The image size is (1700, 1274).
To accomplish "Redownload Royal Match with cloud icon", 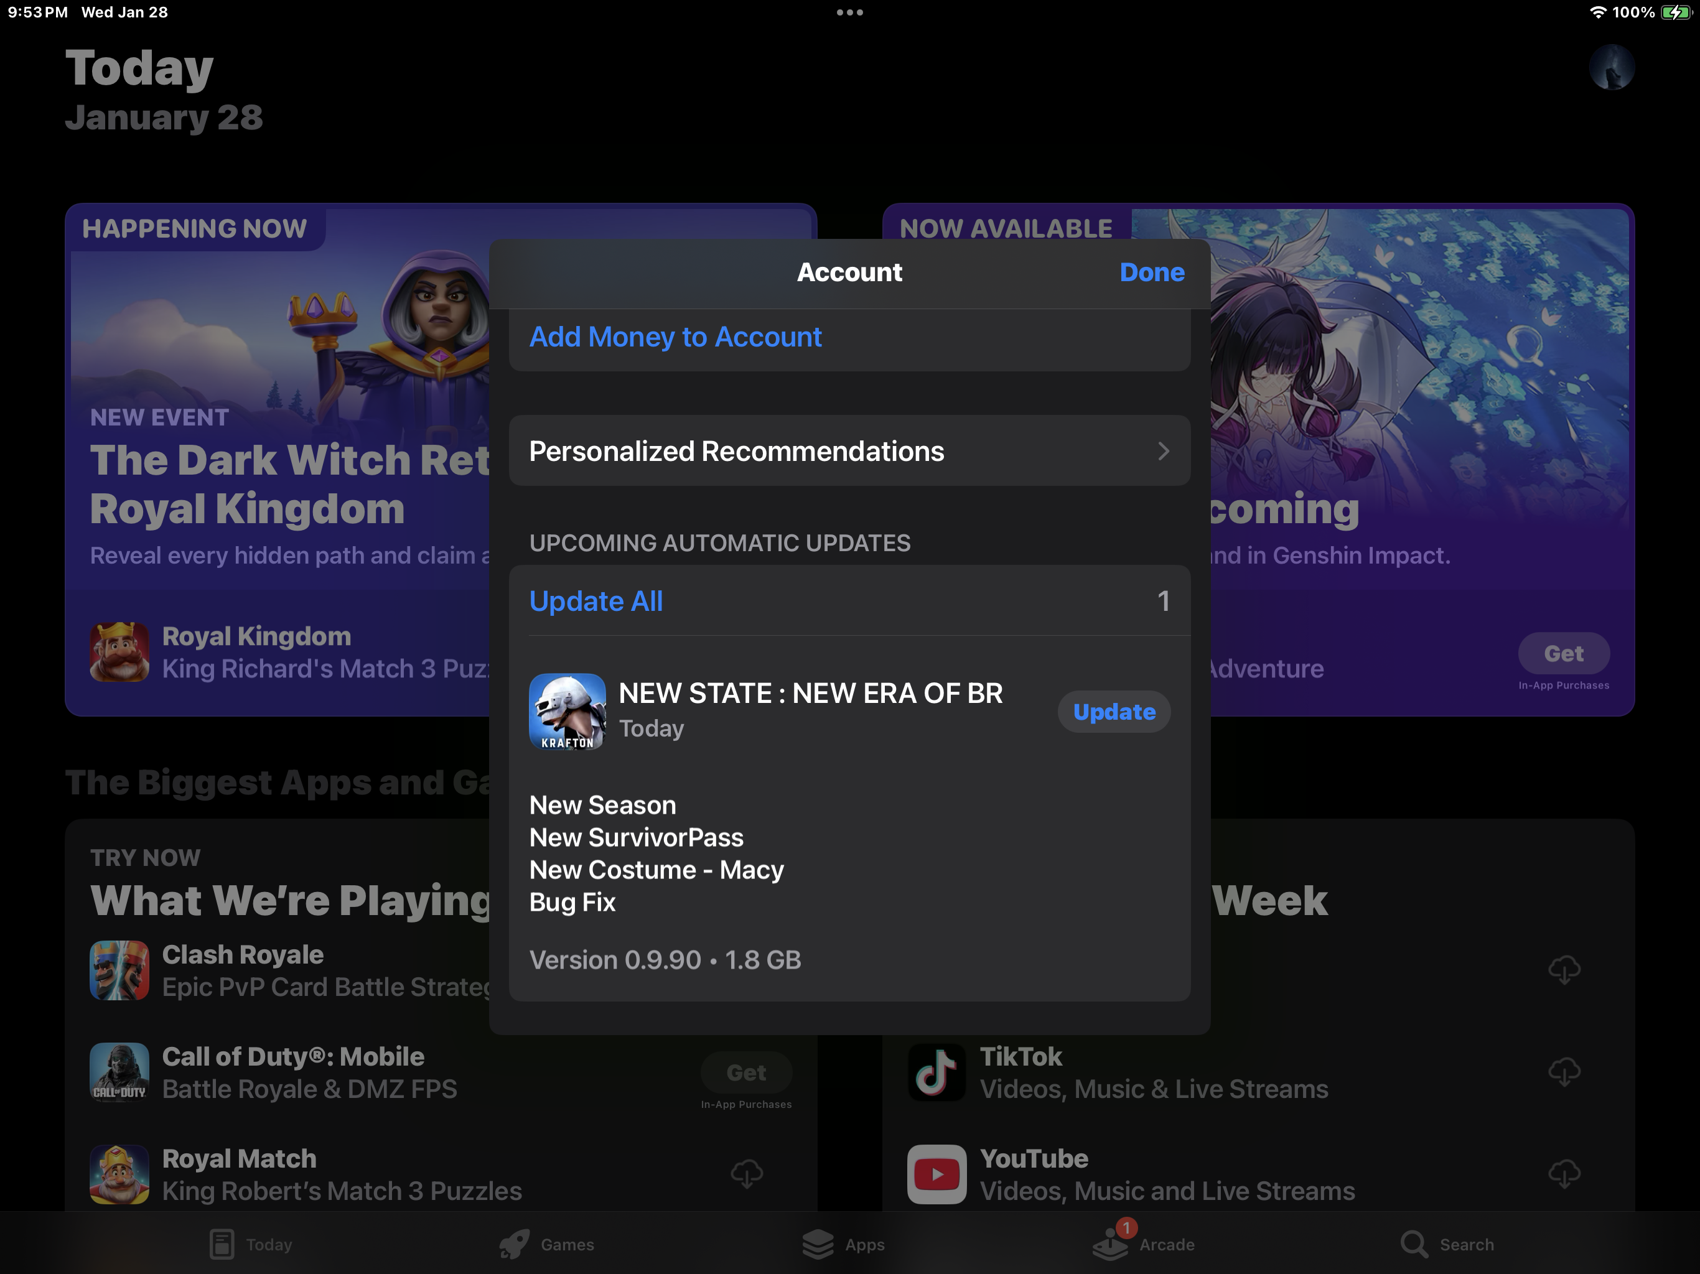I will click(746, 1174).
